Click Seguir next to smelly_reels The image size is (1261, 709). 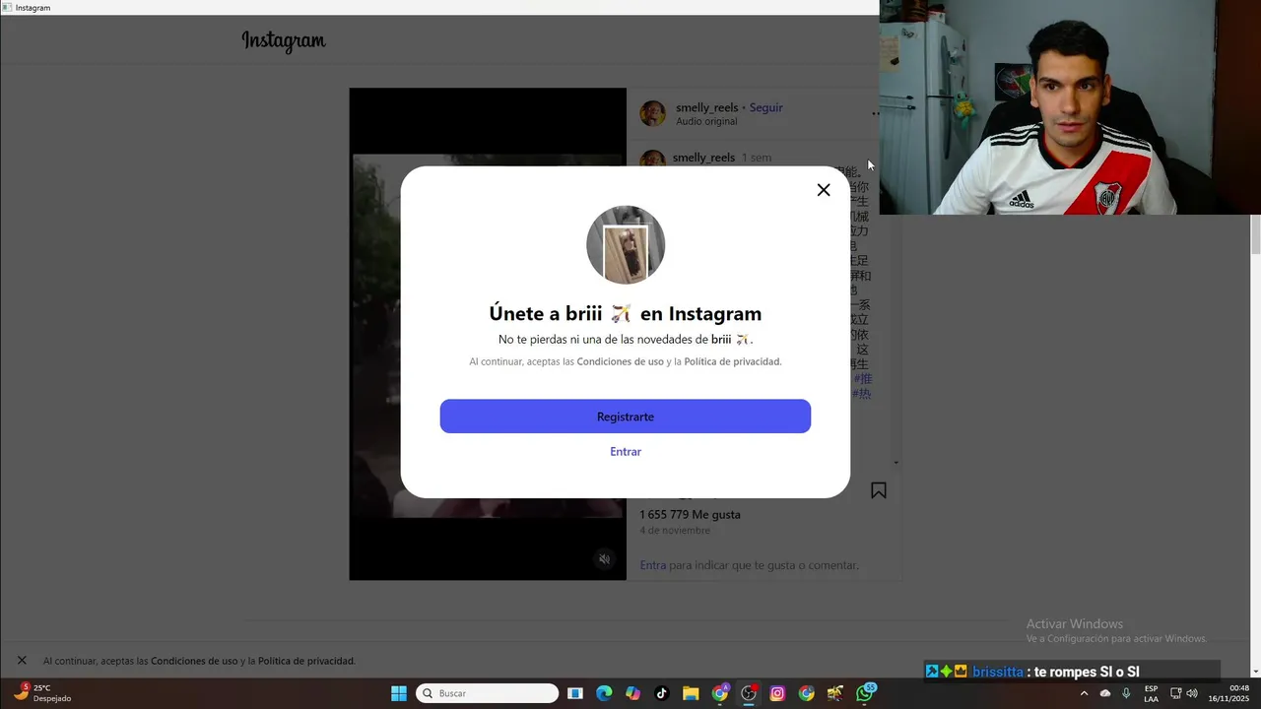[x=766, y=107]
